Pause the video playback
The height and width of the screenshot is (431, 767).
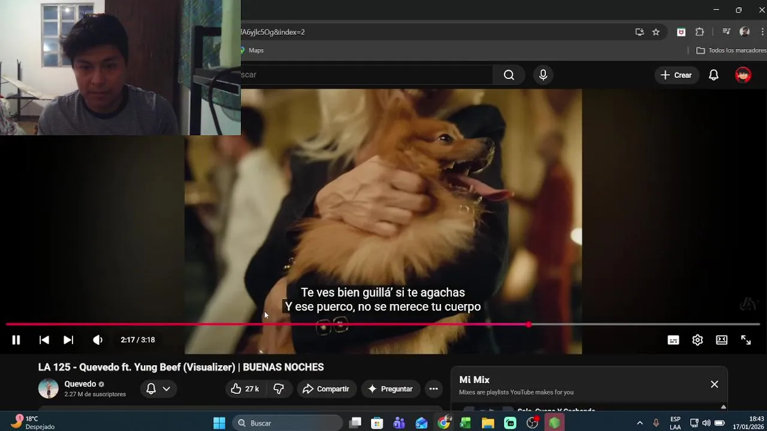tap(16, 339)
